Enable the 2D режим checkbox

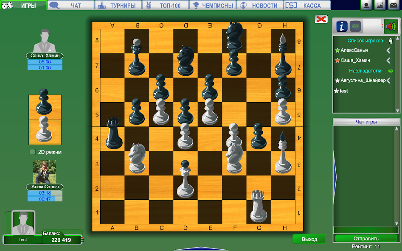click(32, 153)
